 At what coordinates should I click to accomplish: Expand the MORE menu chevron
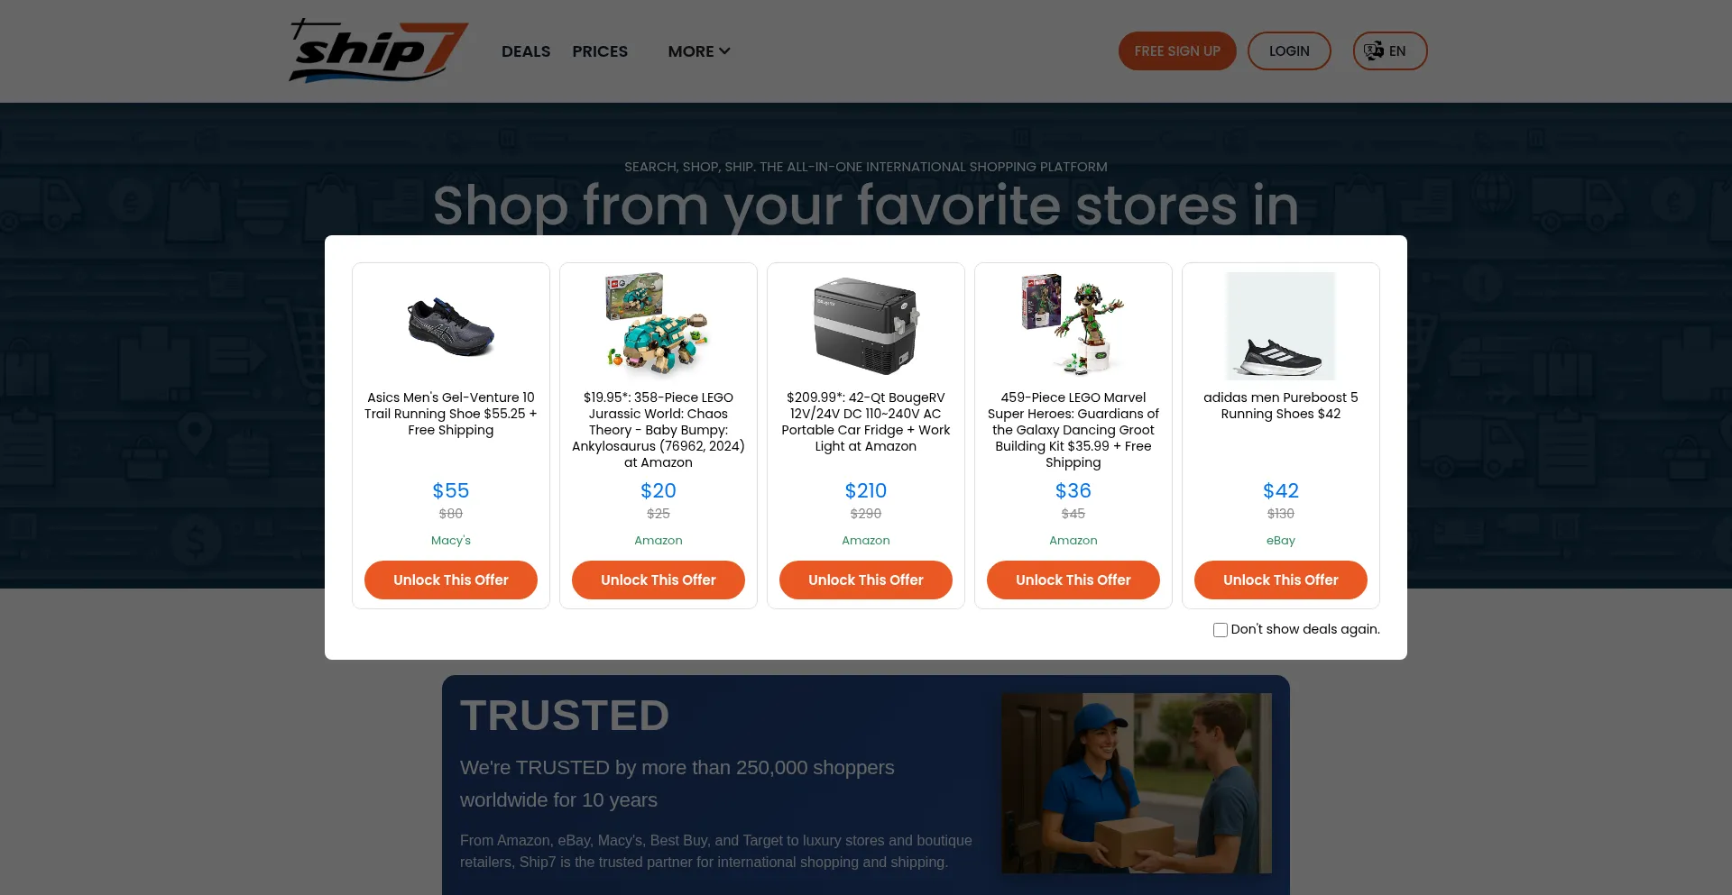point(724,51)
